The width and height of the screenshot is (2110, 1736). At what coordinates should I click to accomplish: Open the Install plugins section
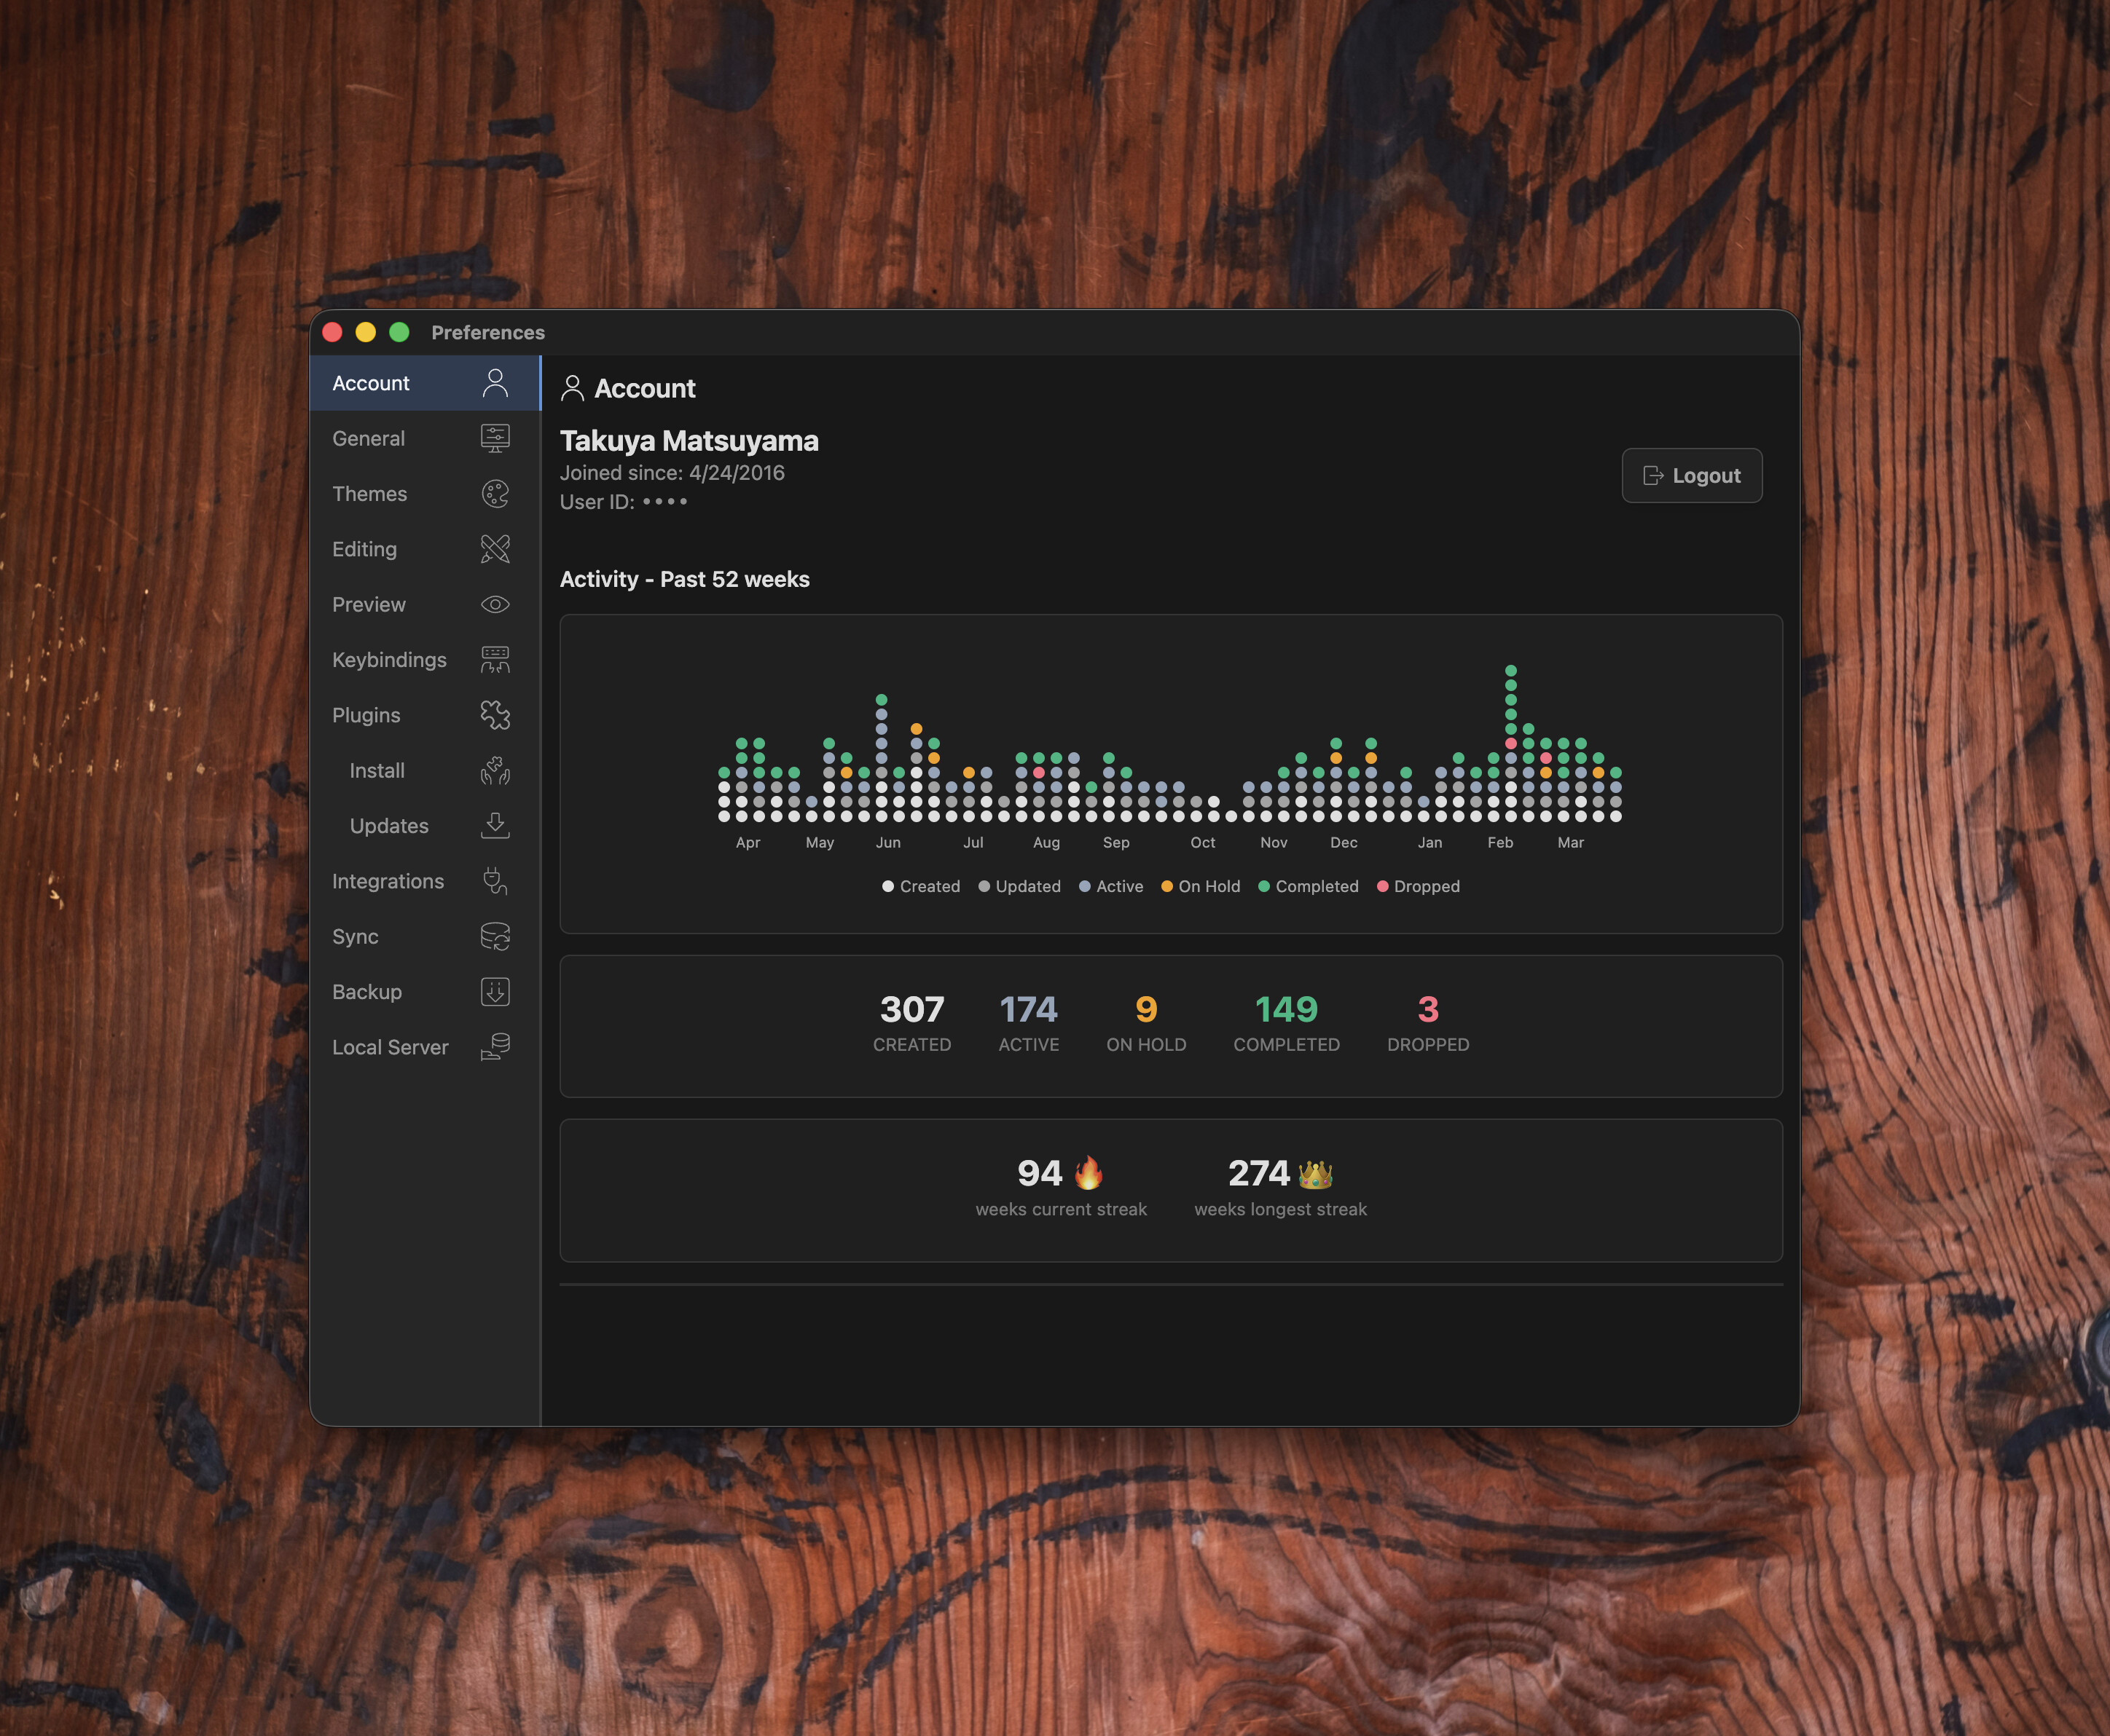coord(377,771)
